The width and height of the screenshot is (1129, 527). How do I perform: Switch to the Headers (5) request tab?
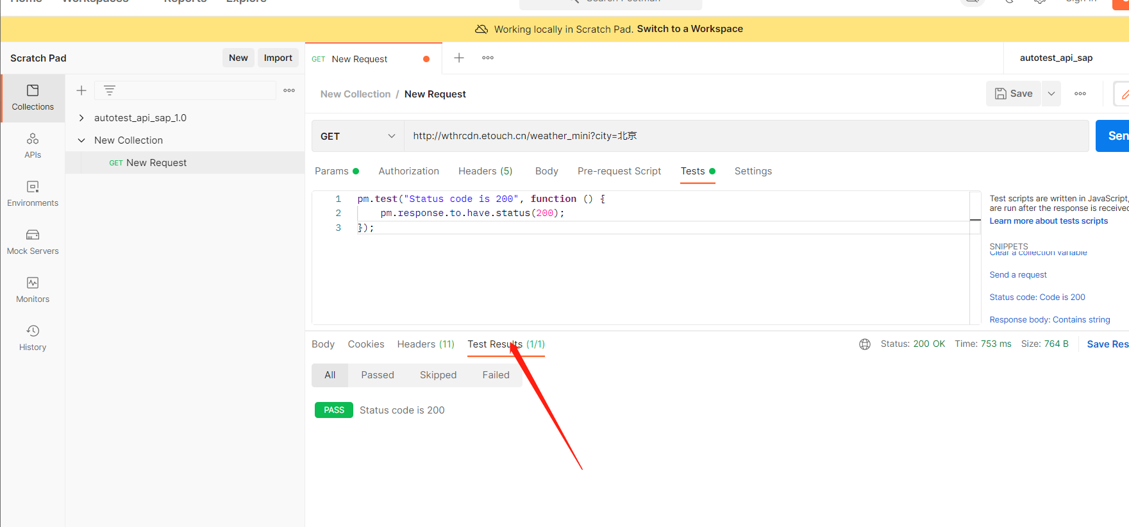(x=485, y=171)
